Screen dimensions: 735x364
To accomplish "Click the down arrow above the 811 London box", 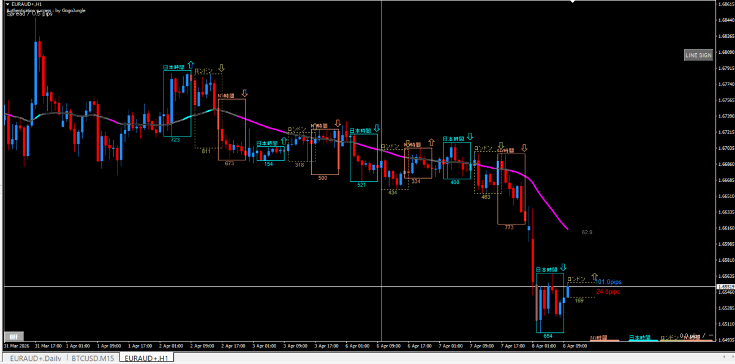I will pyautogui.click(x=221, y=69).
